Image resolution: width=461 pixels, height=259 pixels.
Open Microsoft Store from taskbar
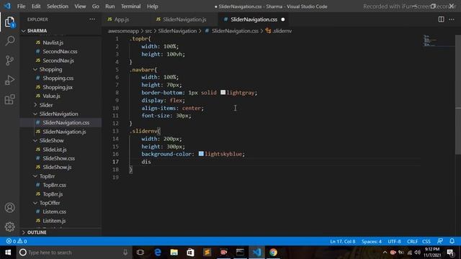click(190, 253)
